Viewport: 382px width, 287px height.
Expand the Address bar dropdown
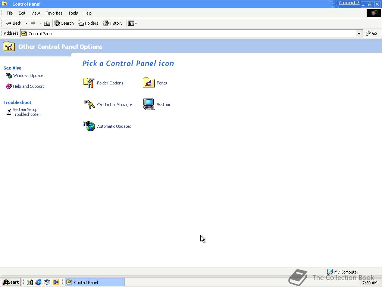[359, 33]
